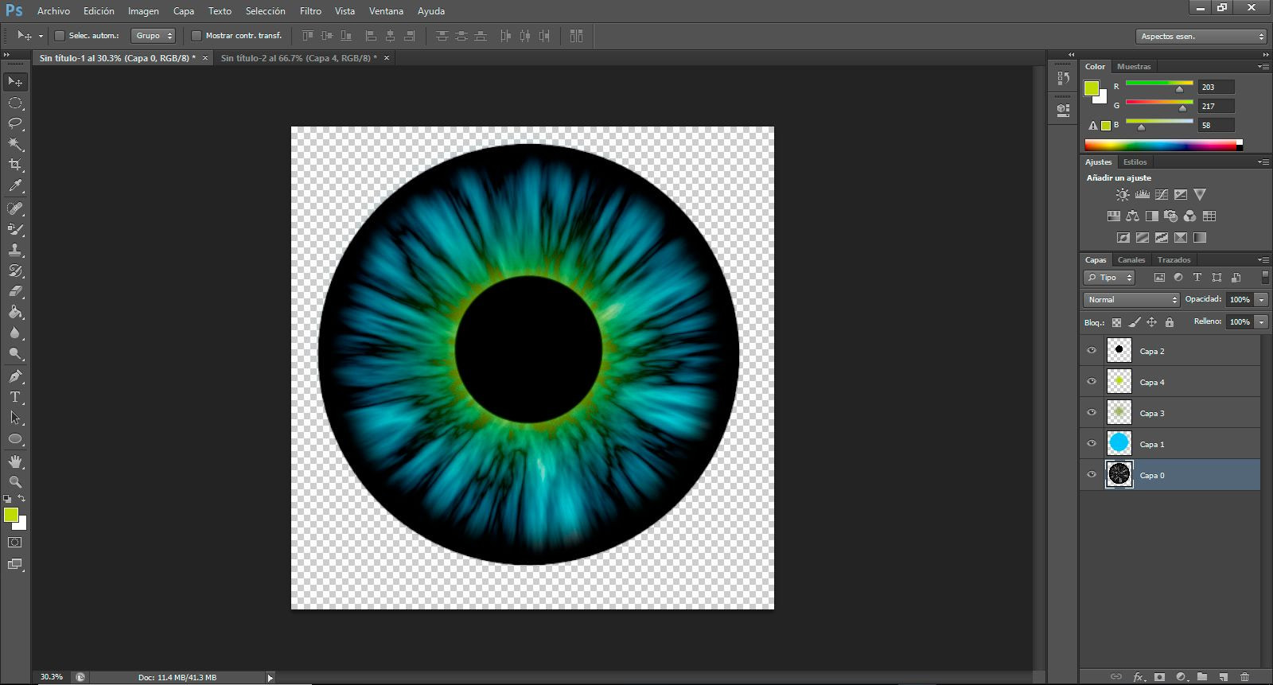Select the Hand tool

point(15,461)
